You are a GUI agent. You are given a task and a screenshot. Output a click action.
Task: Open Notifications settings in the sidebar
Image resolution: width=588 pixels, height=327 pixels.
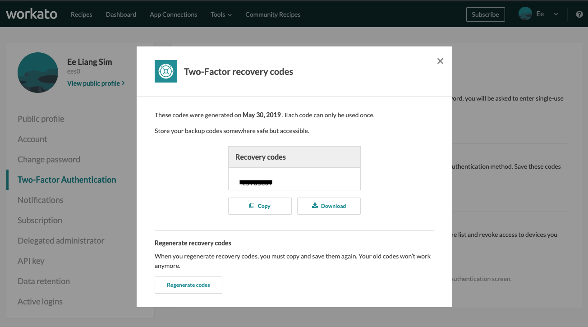point(41,200)
